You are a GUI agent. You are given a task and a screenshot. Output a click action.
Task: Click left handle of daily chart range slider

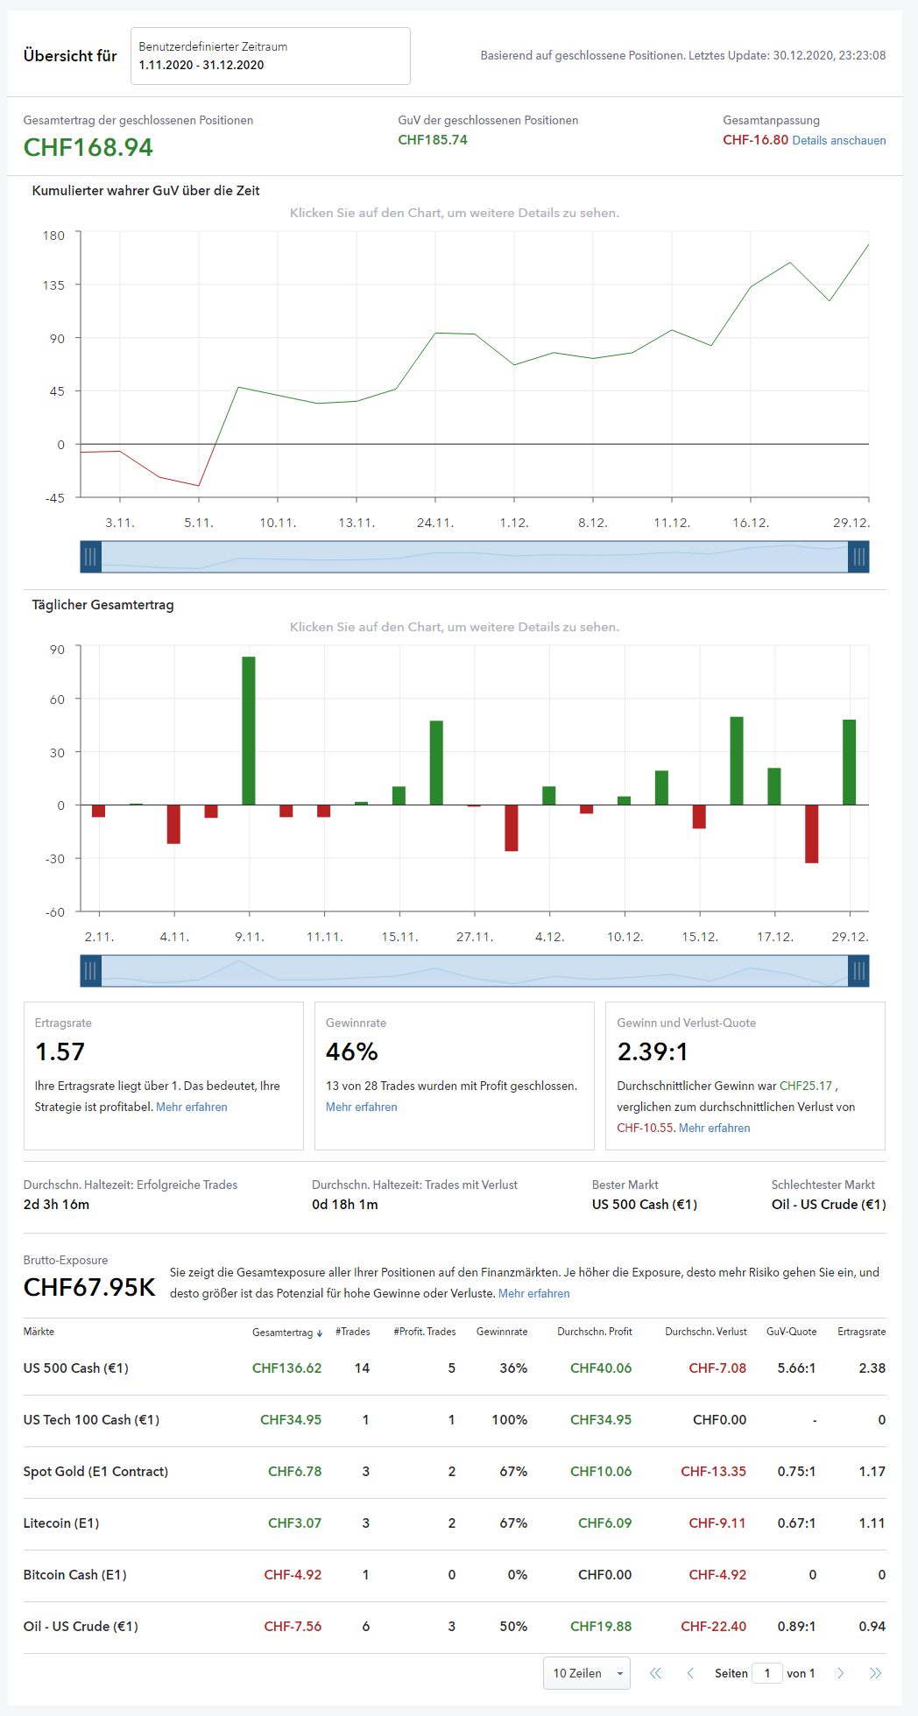click(x=90, y=971)
